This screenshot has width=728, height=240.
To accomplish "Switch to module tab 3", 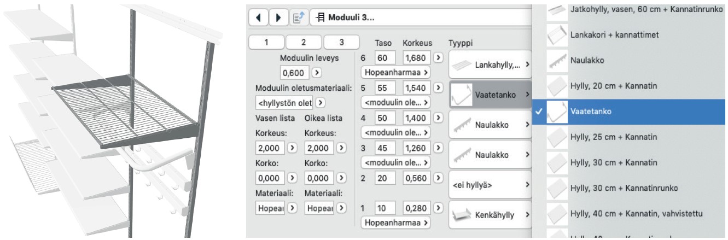I will (x=341, y=42).
